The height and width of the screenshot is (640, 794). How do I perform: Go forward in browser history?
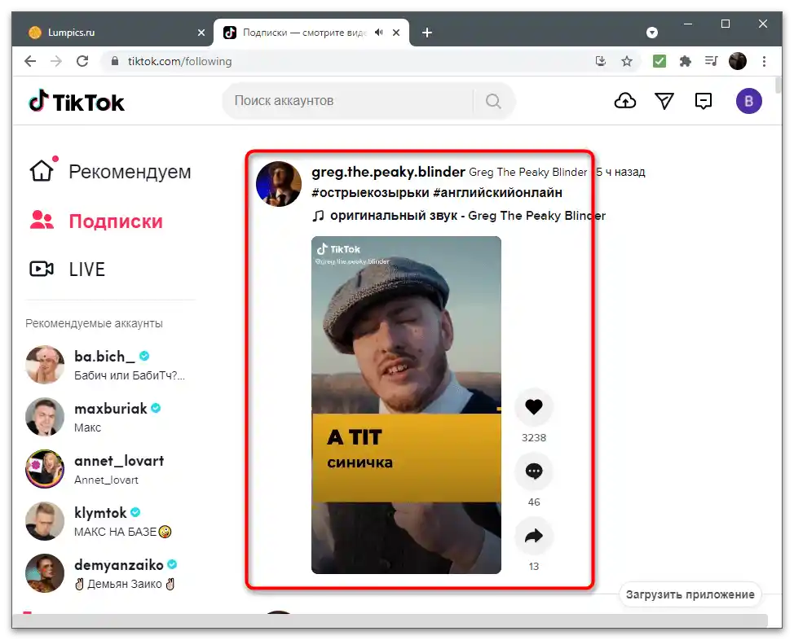pos(56,61)
